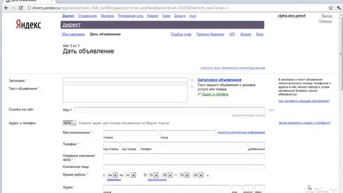Focus the Ссылка на сайт URL field
Screen dimensions: 343x193
click(x=170, y=110)
